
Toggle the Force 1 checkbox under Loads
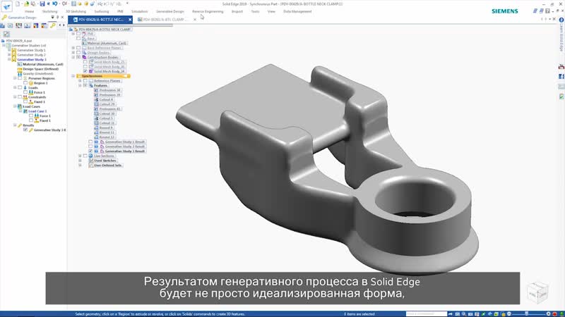[25, 92]
